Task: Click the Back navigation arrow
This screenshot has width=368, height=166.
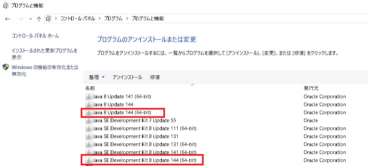Action: click(8, 19)
